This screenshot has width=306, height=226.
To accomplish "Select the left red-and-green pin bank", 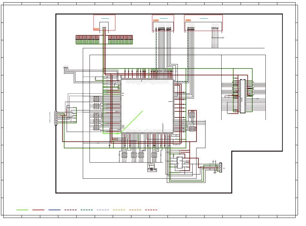I will (87, 40).
